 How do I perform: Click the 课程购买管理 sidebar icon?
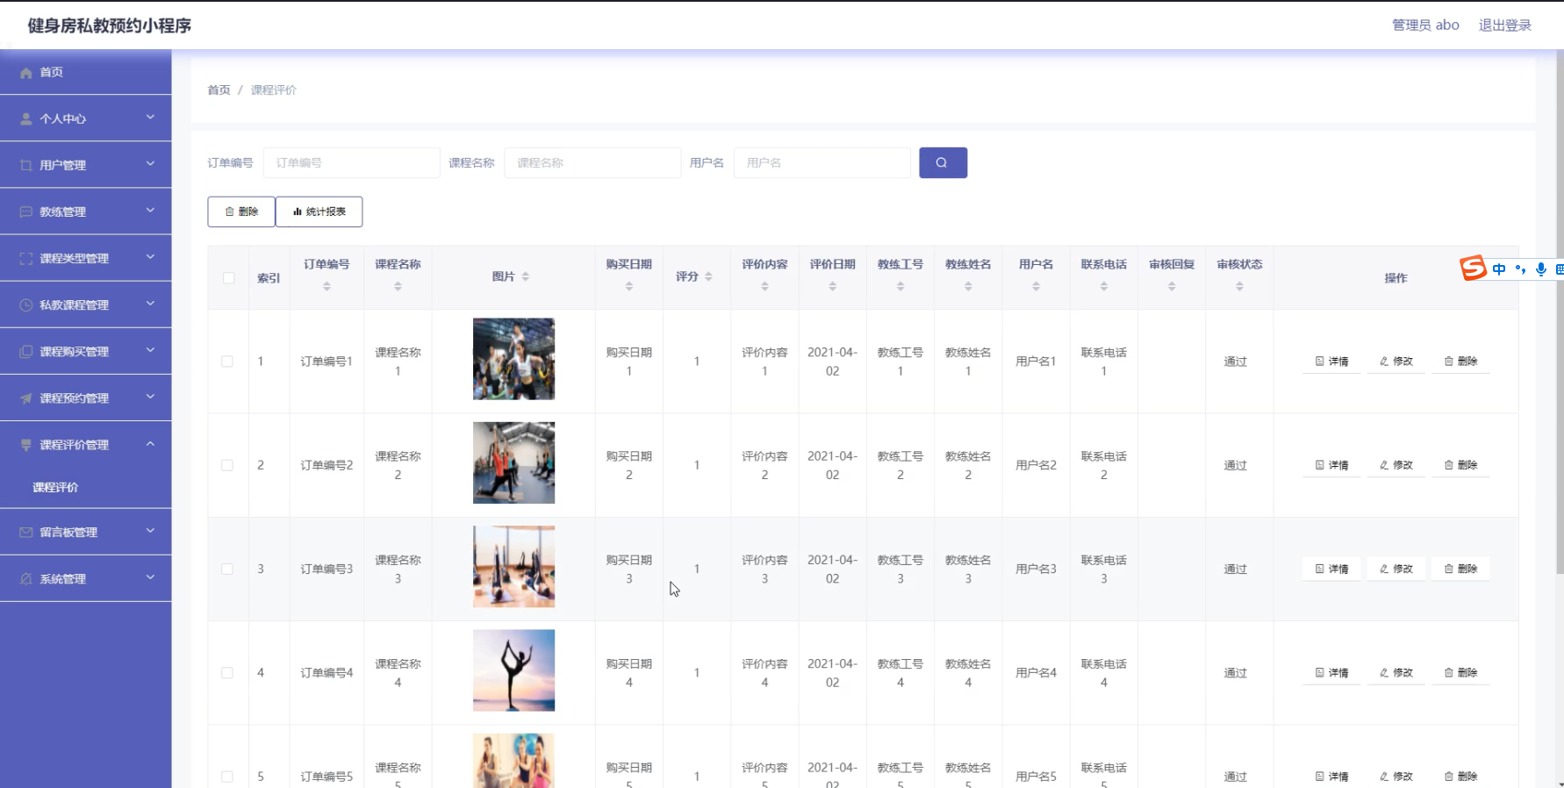(26, 351)
